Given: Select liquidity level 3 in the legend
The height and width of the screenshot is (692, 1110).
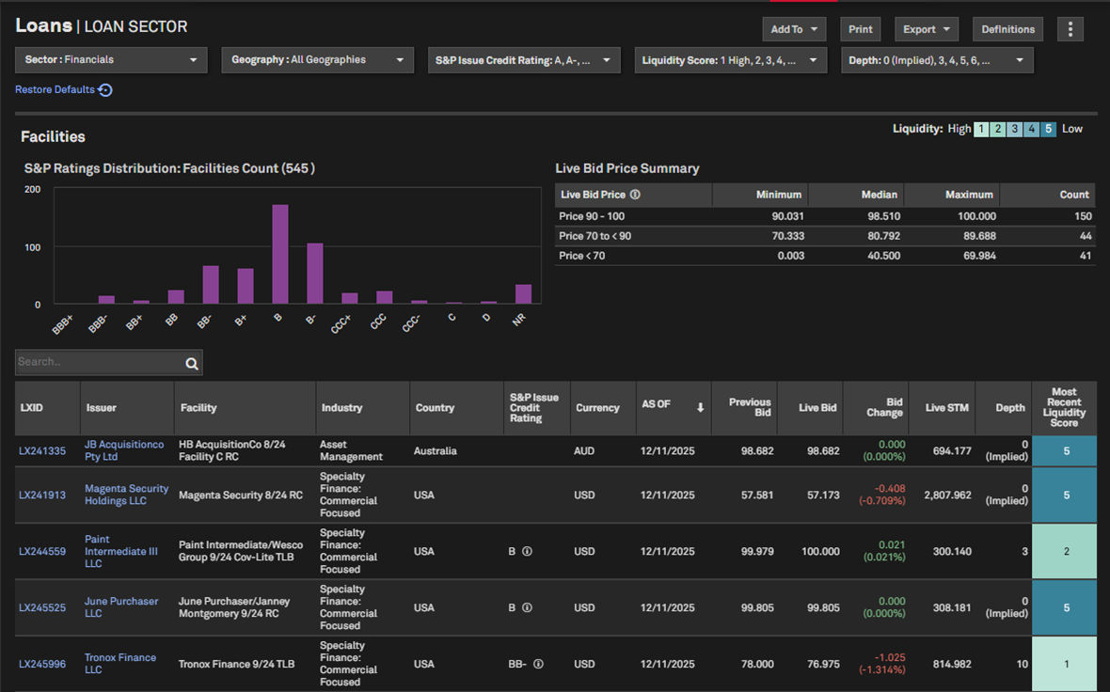Looking at the screenshot, I should coord(1015,129).
